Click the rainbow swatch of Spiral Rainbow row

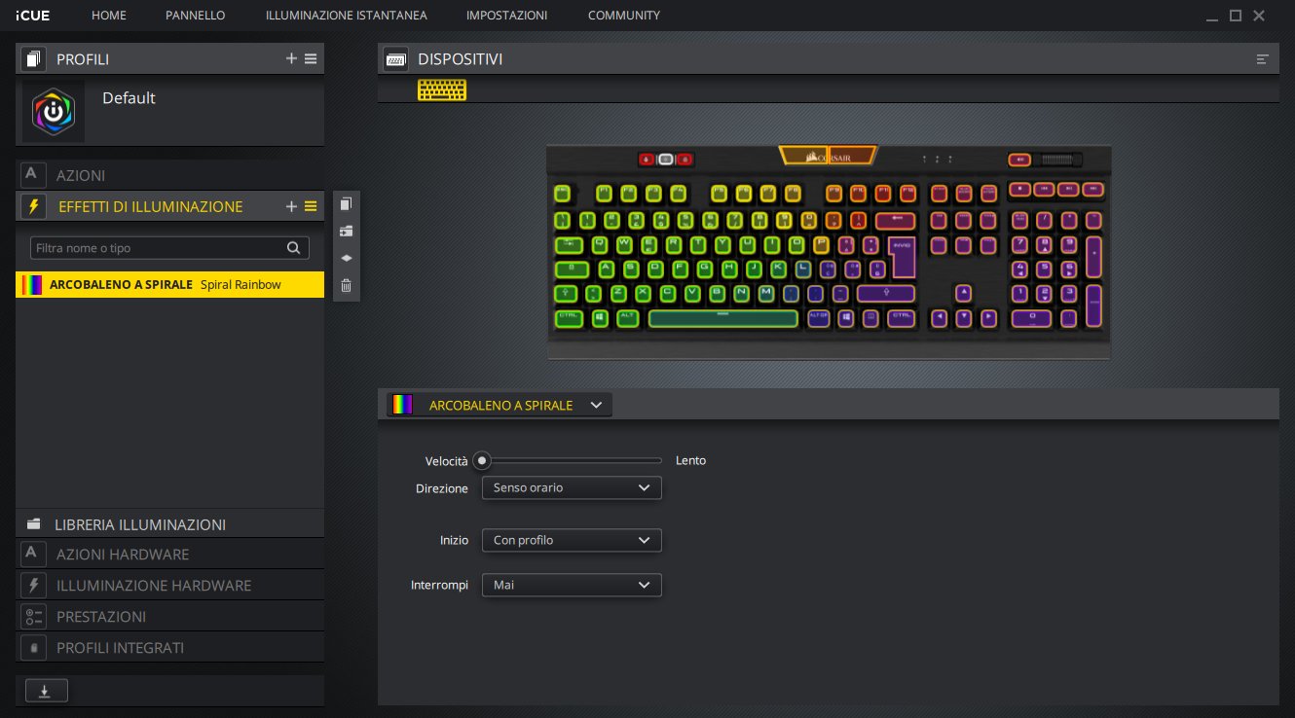click(32, 285)
